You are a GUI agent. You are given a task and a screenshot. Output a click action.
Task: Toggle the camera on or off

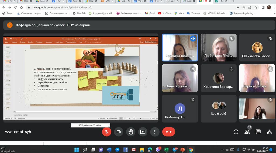pyautogui.click(x=118, y=132)
